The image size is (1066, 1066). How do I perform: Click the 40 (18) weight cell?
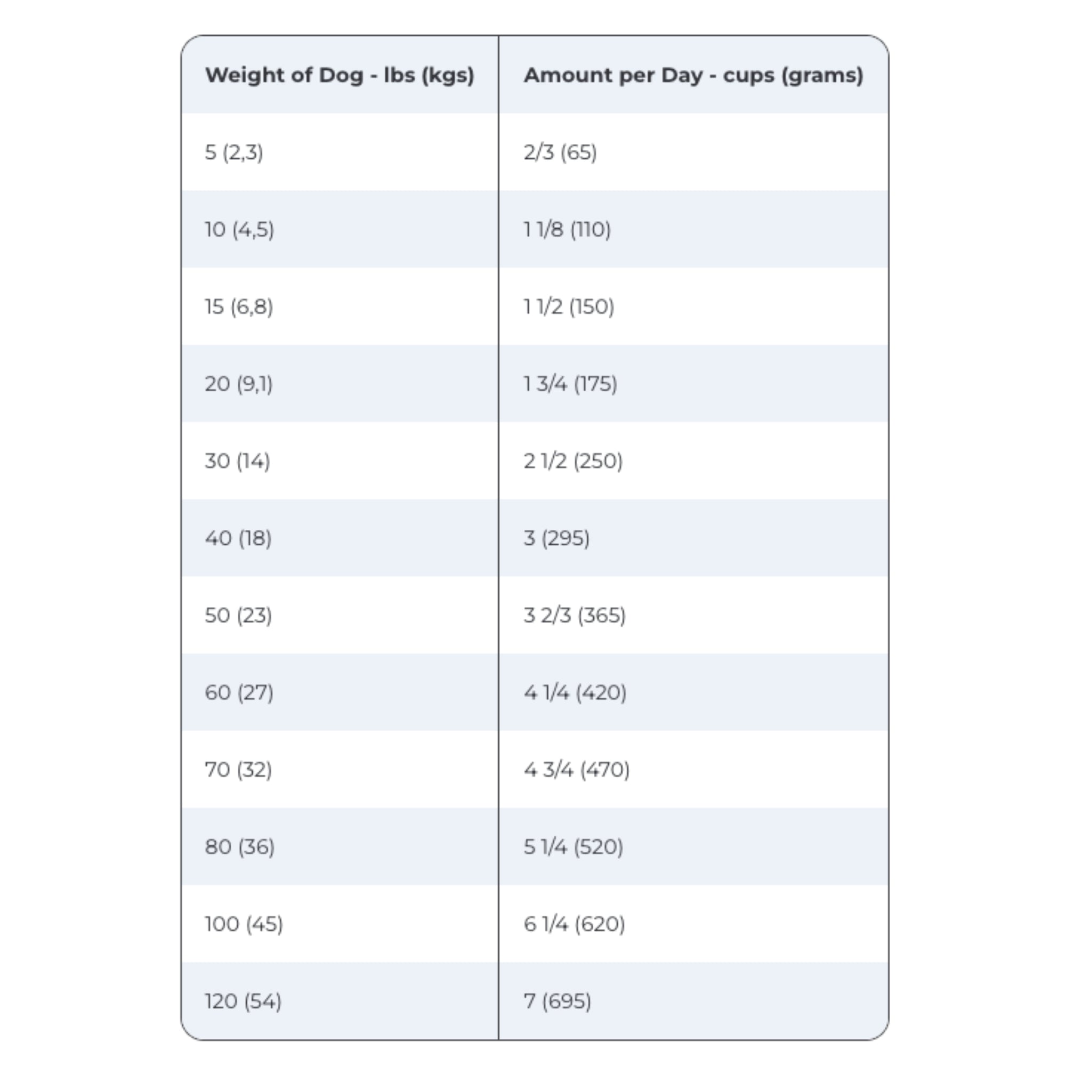(238, 538)
